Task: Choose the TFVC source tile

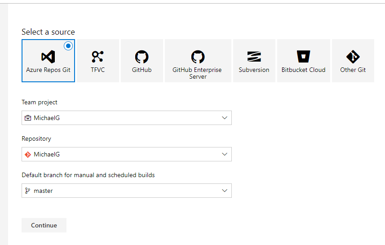Action: tap(98, 60)
